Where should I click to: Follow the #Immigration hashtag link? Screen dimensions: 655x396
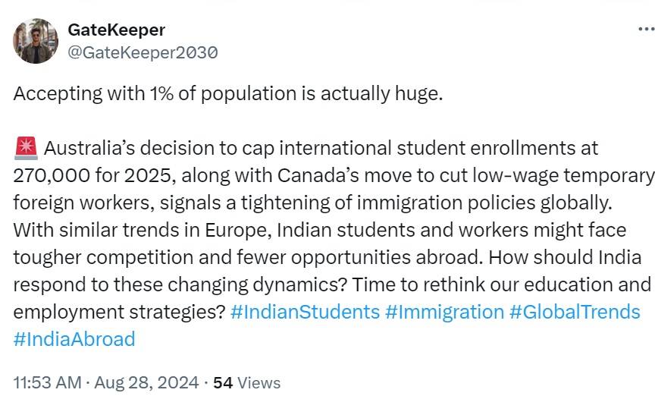pos(444,312)
